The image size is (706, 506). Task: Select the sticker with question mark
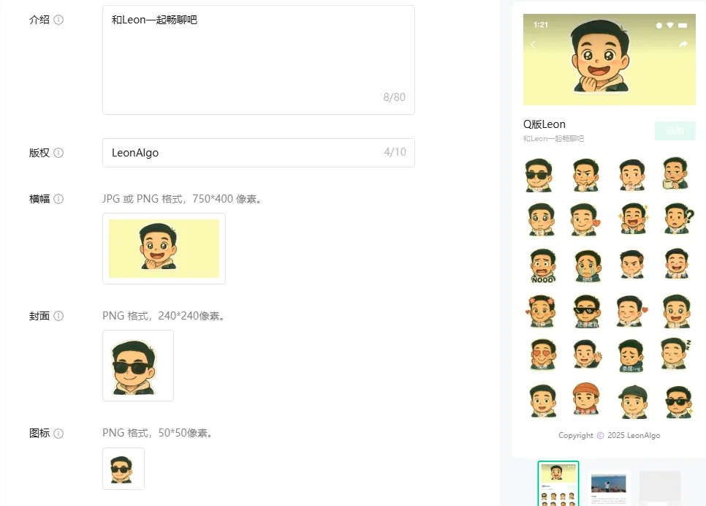tap(677, 219)
